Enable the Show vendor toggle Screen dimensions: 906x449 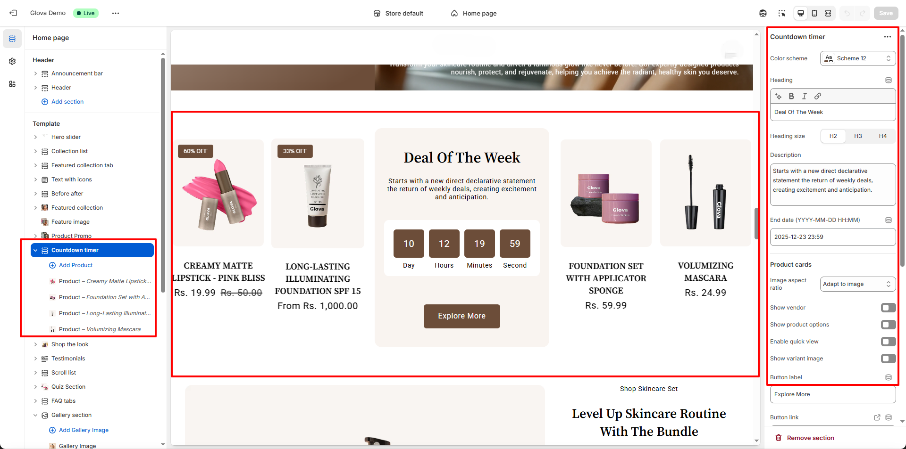pyautogui.click(x=888, y=308)
